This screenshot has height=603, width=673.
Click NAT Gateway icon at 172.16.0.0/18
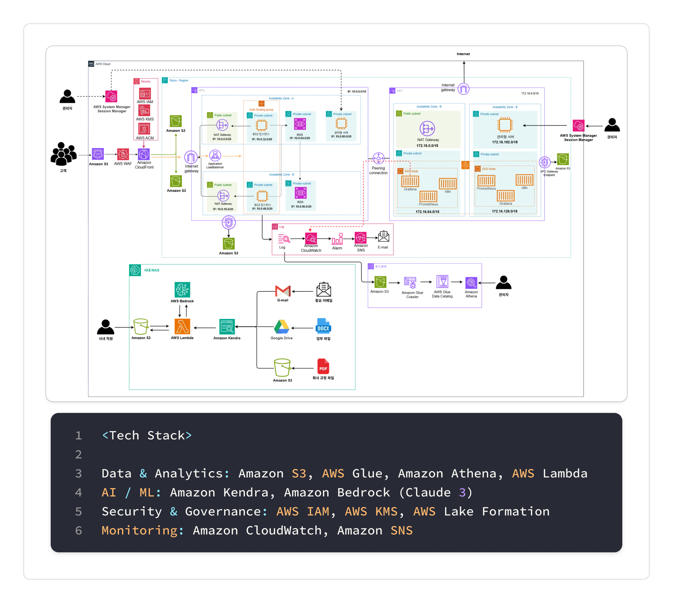point(427,129)
